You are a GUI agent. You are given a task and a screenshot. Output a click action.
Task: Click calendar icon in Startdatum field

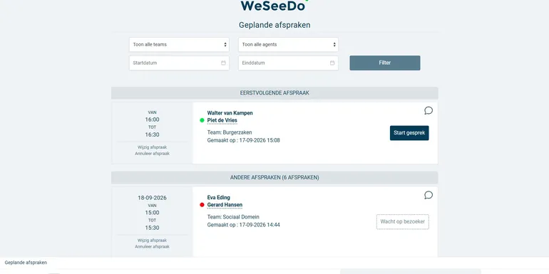tap(223, 63)
